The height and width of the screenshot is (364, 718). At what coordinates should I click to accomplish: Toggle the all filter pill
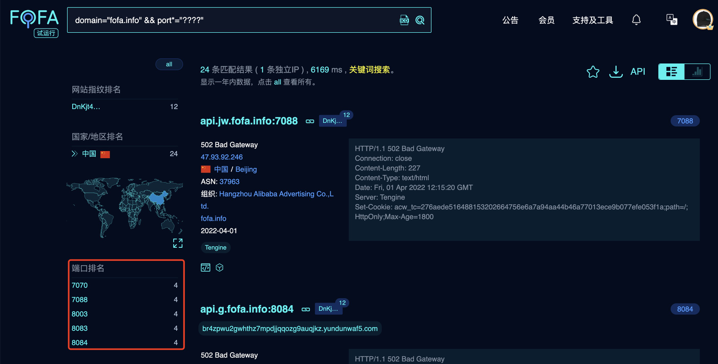(x=169, y=65)
